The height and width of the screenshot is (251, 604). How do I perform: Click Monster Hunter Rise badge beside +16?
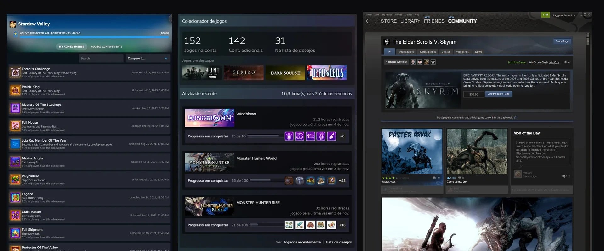(332, 225)
